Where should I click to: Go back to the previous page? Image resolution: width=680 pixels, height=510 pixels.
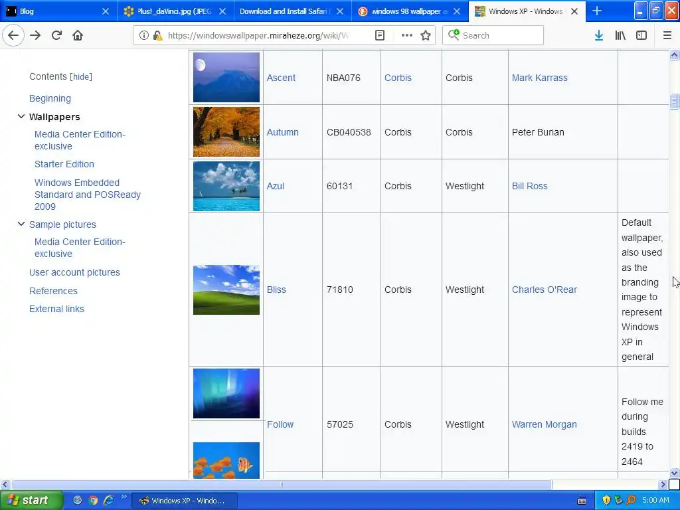point(13,35)
